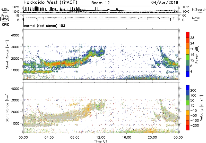Click the '08:00' time tick label
The height and width of the screenshot is (143, 206).
[x=75, y=138]
